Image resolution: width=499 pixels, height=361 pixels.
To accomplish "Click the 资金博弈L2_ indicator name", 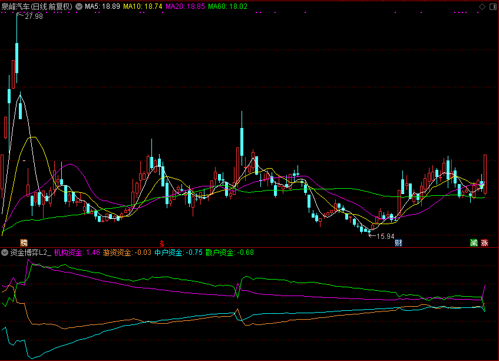I will pos(31,252).
